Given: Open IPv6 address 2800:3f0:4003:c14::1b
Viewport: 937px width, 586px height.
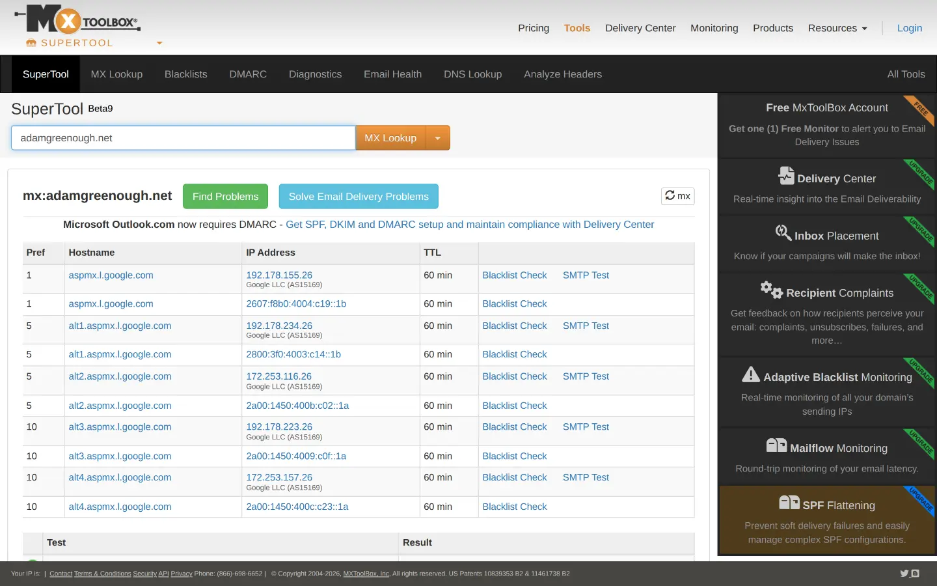Looking at the screenshot, I should (x=293, y=354).
